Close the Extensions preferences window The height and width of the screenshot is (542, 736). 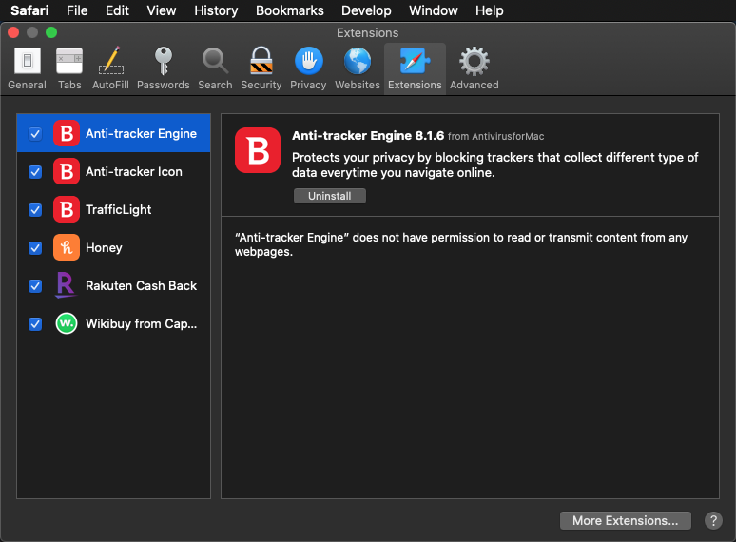click(x=13, y=32)
